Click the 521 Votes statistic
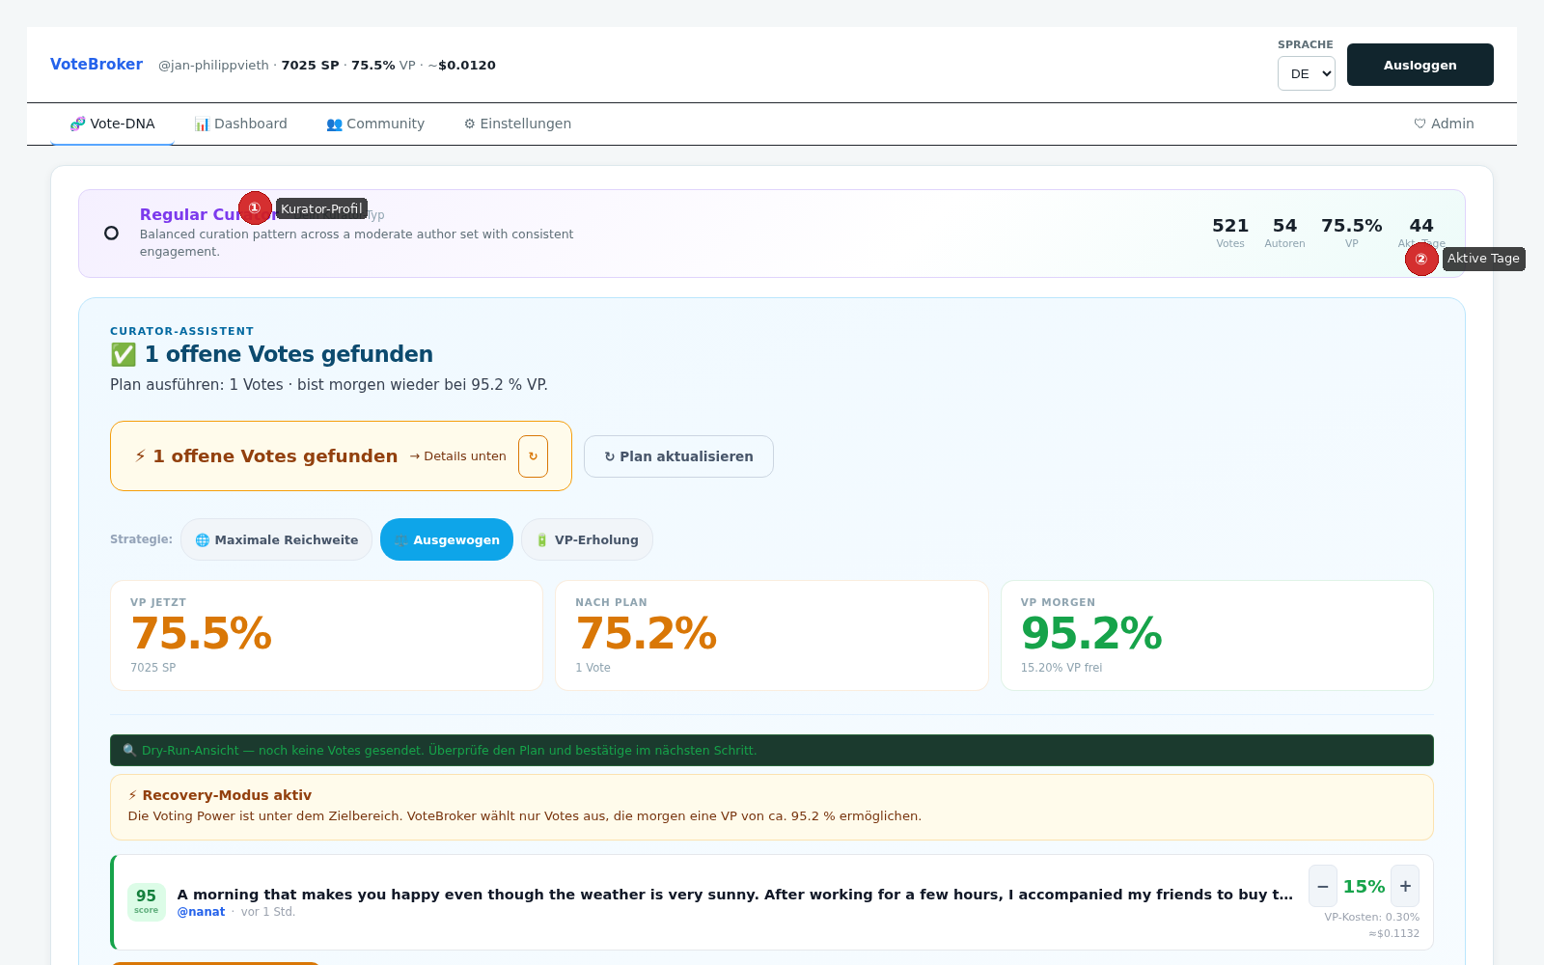The width and height of the screenshot is (1544, 965). (1230, 233)
